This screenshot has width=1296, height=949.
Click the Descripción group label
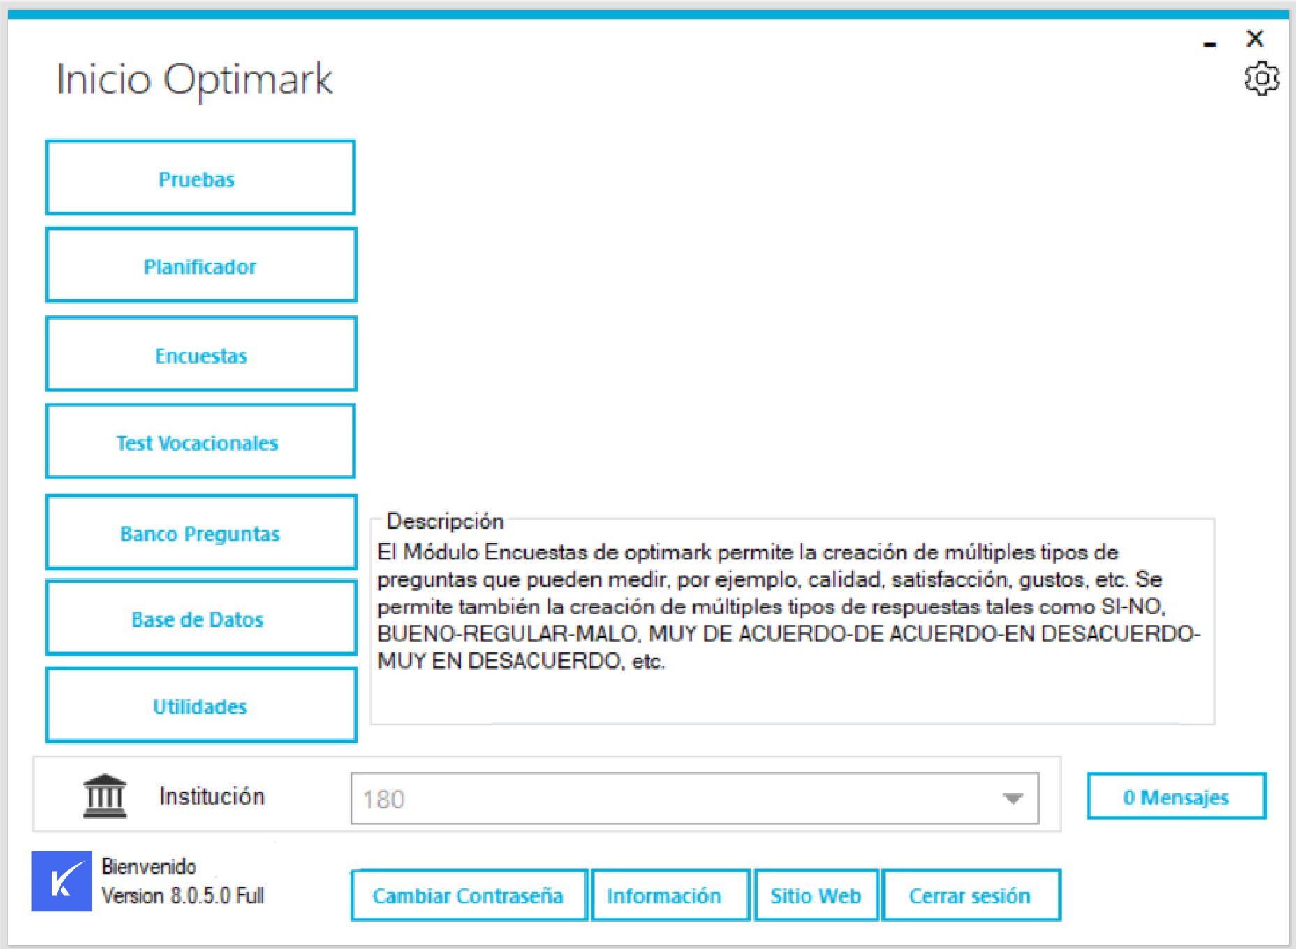pos(445,521)
